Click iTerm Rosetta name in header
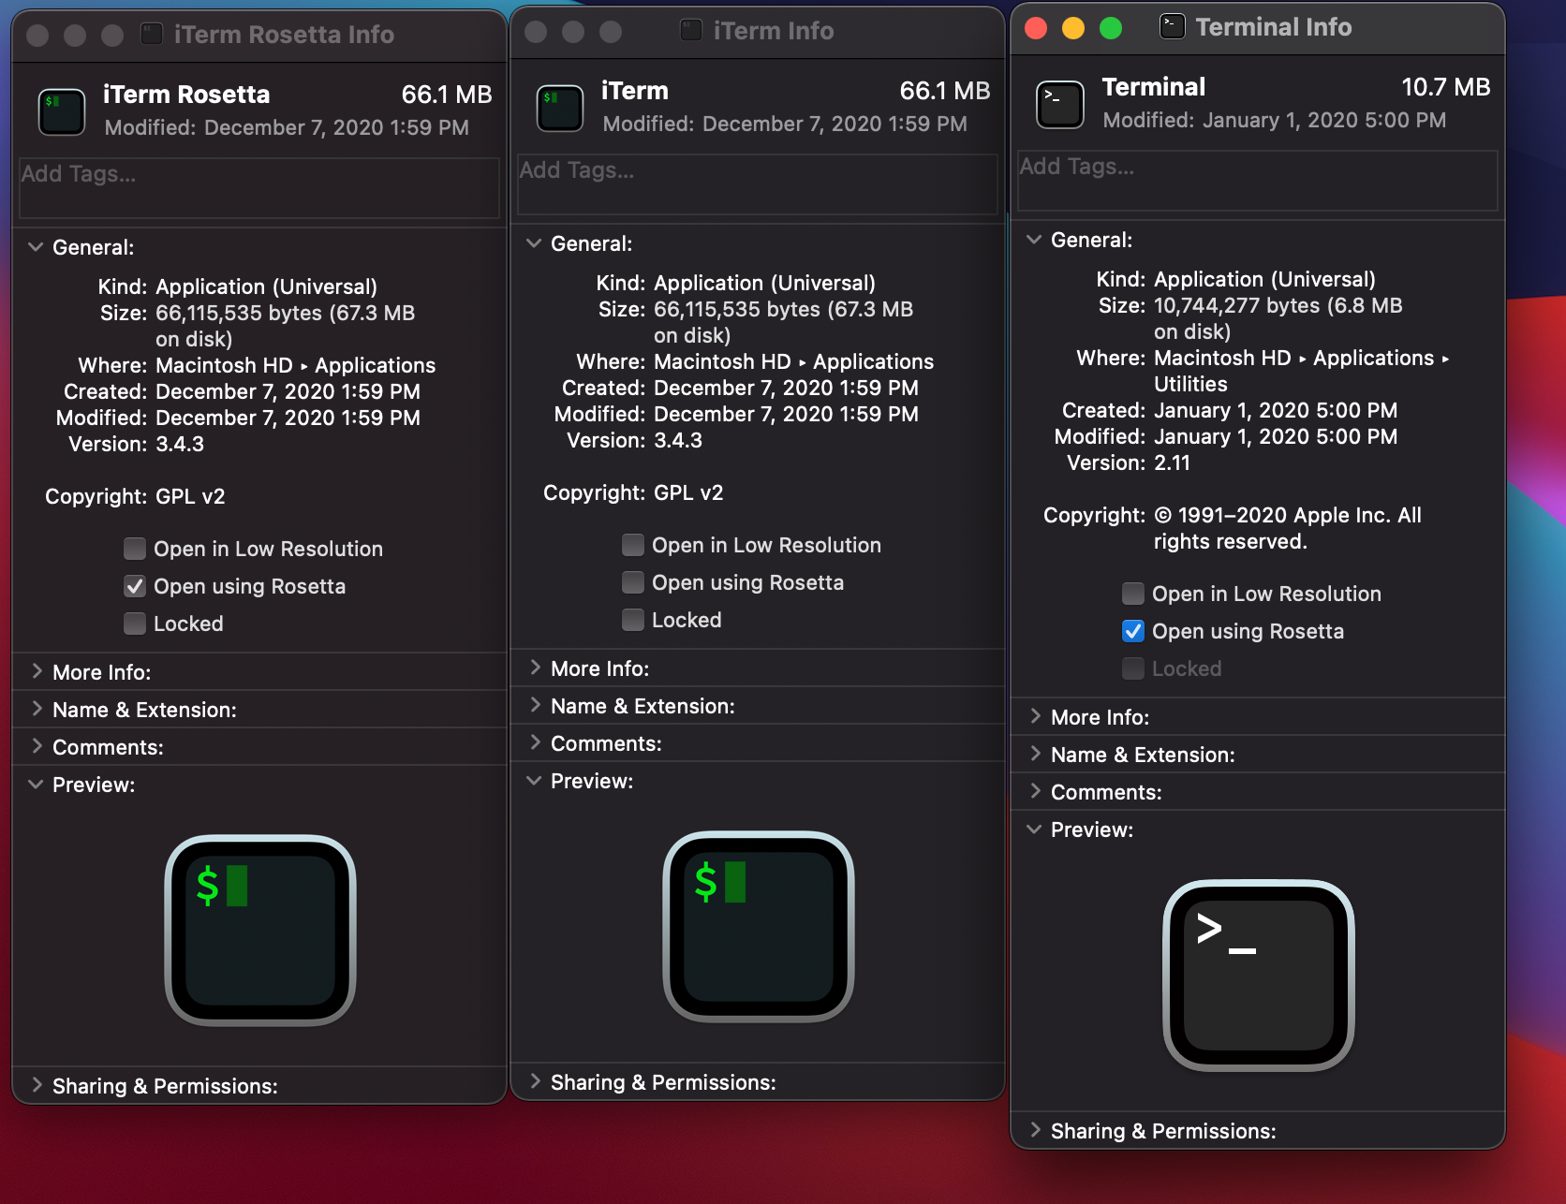The width and height of the screenshot is (1566, 1204). click(186, 95)
